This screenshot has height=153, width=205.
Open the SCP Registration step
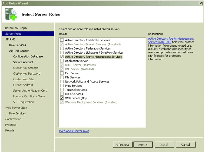pos(24,102)
